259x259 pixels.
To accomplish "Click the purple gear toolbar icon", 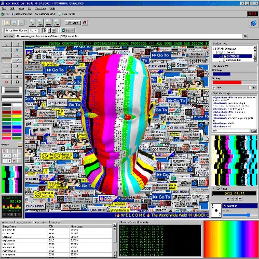I will [x=85, y=23].
